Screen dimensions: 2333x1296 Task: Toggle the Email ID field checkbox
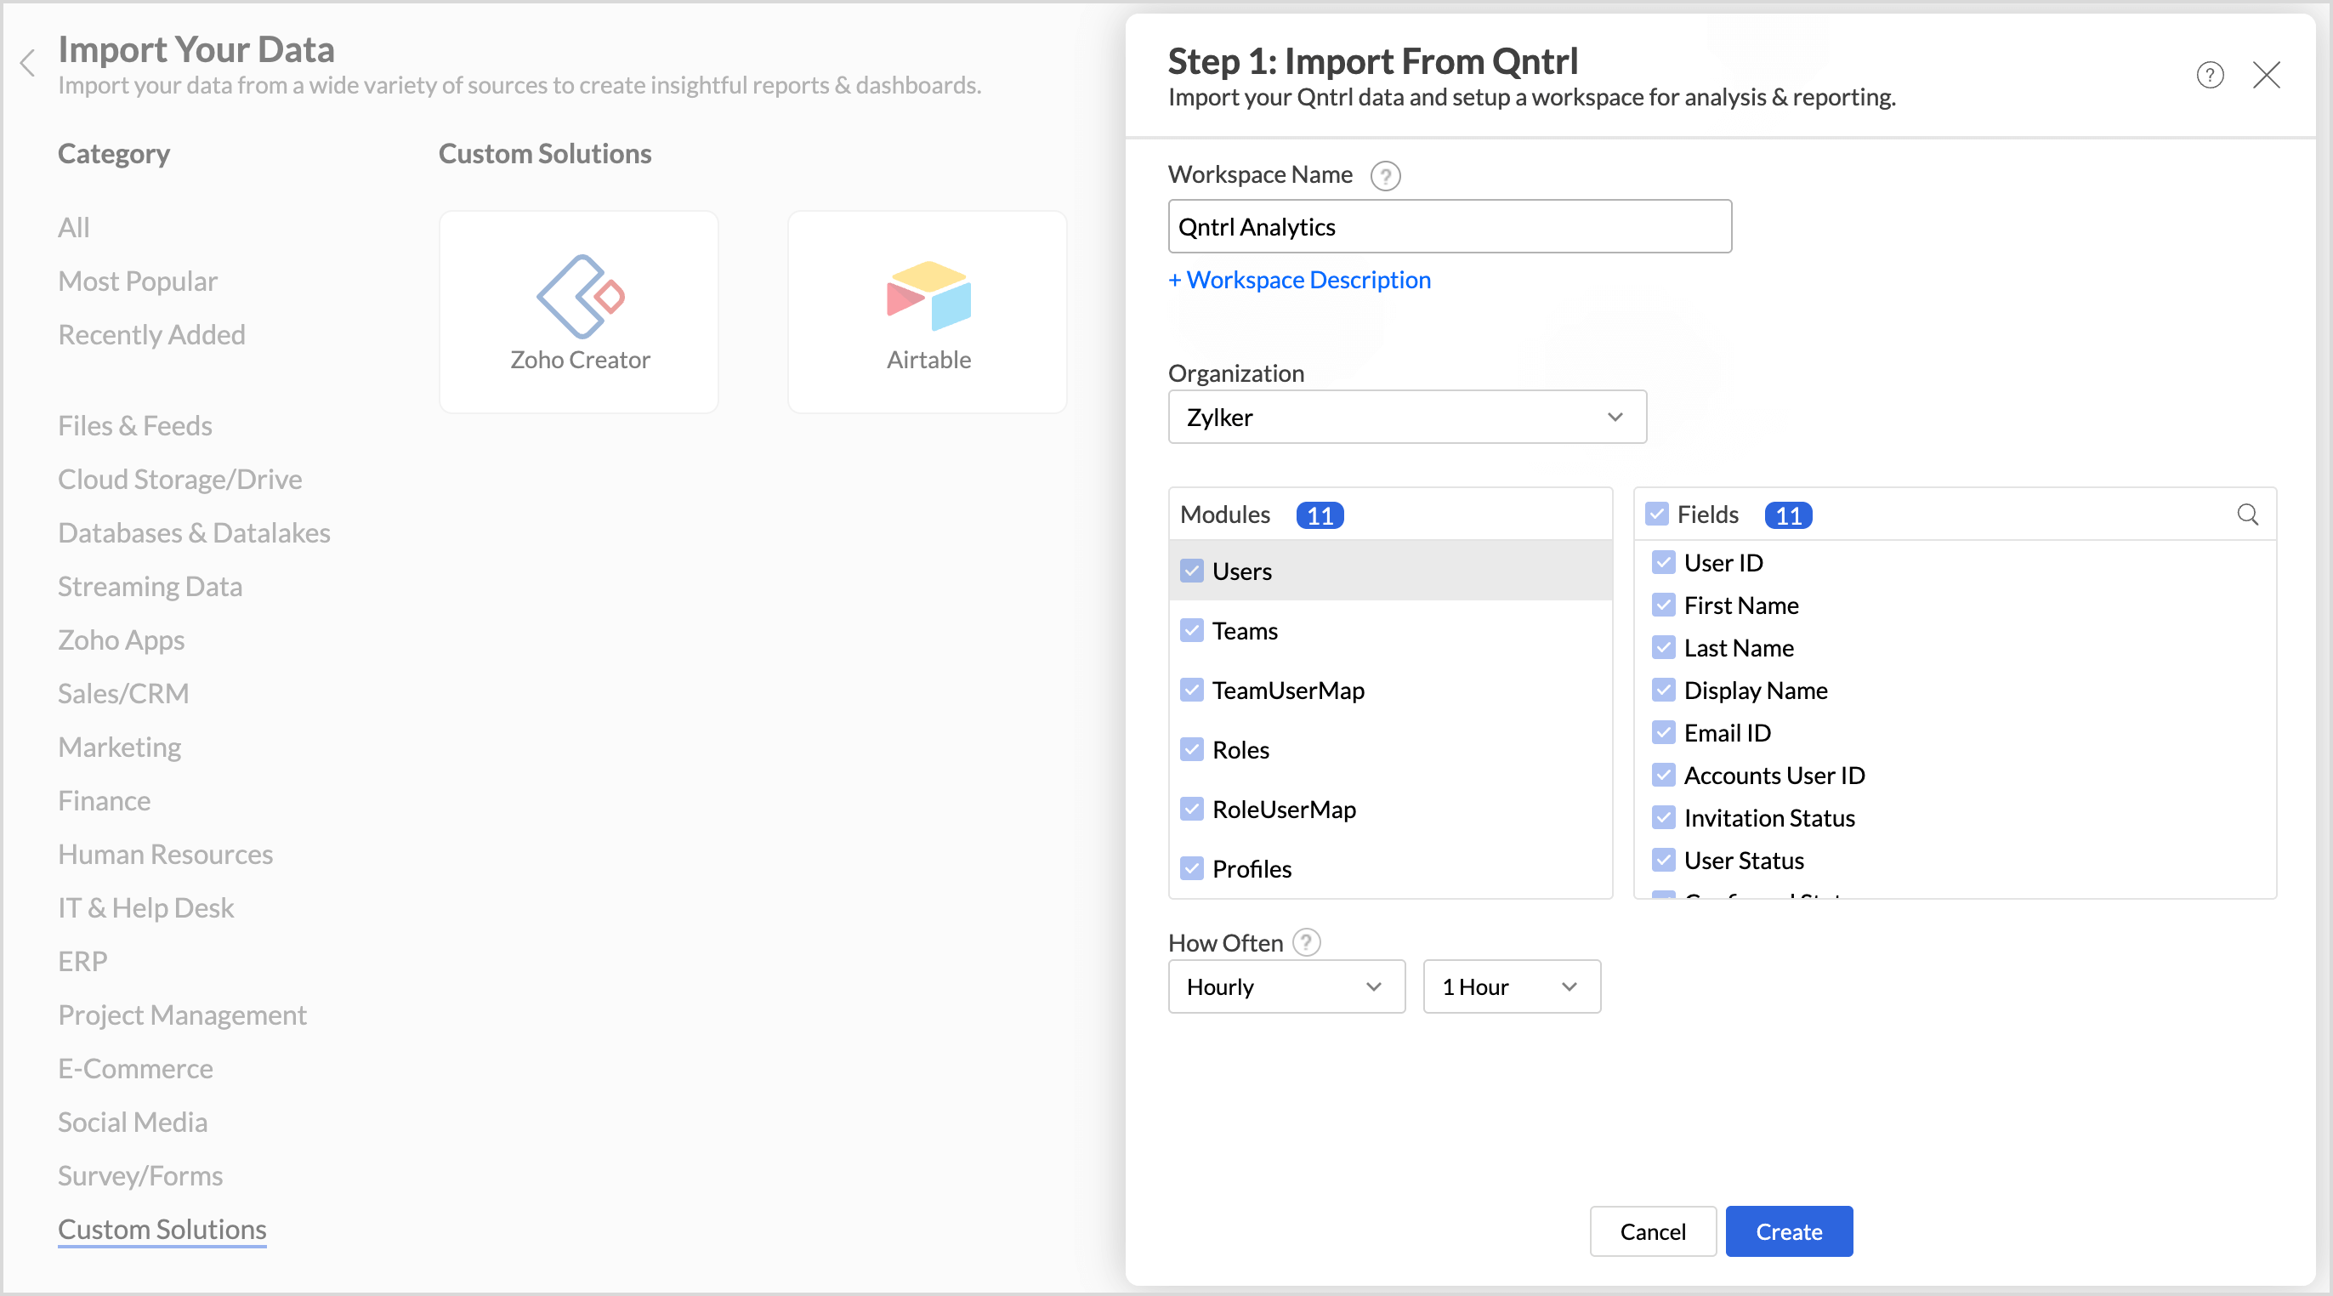[1663, 733]
